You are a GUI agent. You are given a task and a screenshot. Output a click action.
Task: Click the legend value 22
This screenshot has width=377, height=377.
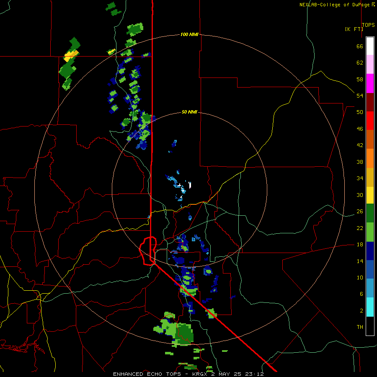pos(360,228)
